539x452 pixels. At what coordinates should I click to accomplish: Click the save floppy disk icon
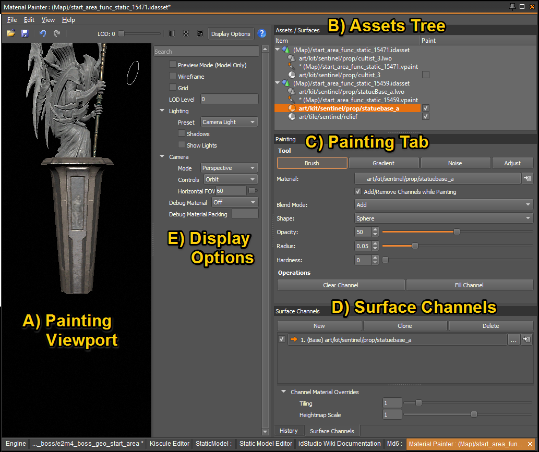(25, 33)
